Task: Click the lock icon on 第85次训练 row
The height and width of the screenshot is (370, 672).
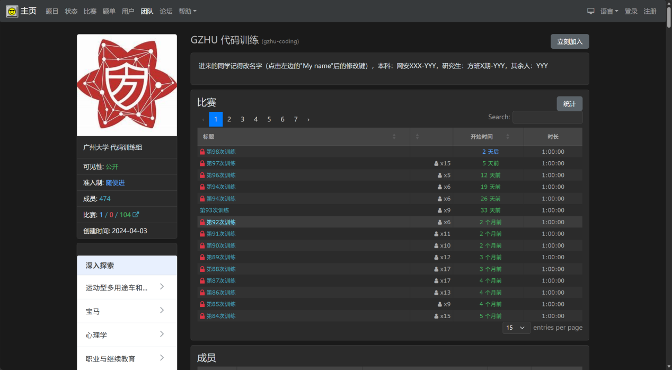Action: click(202, 304)
